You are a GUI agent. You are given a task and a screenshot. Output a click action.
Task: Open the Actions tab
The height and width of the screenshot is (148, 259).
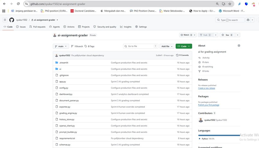[x=69, y=27]
